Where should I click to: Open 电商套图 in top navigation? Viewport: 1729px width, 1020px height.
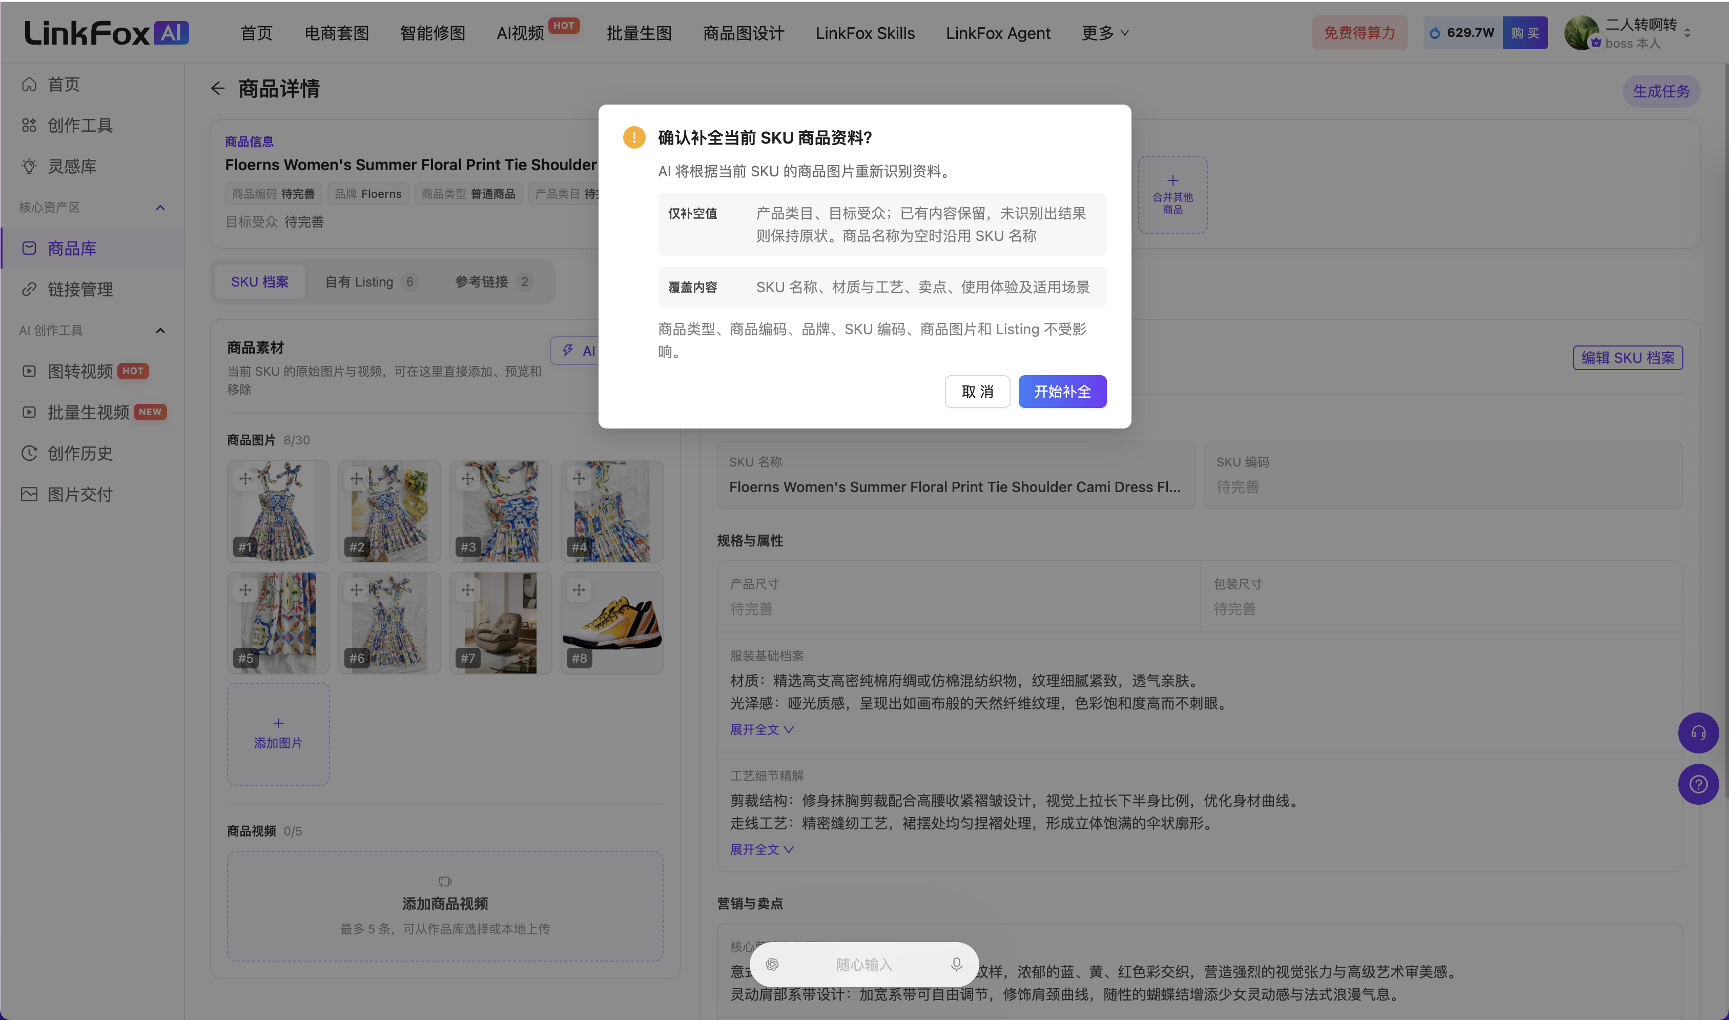pos(337,33)
